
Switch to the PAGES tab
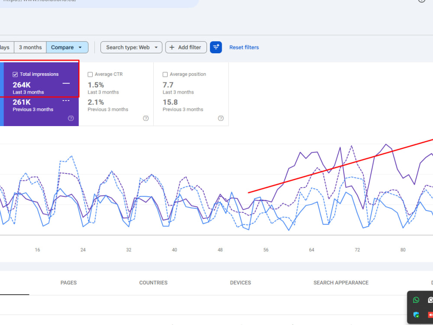(x=68, y=283)
